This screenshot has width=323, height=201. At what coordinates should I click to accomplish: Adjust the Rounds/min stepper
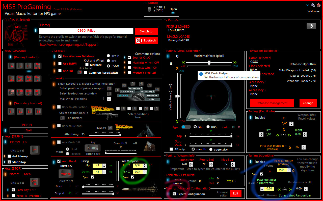[191, 164]
